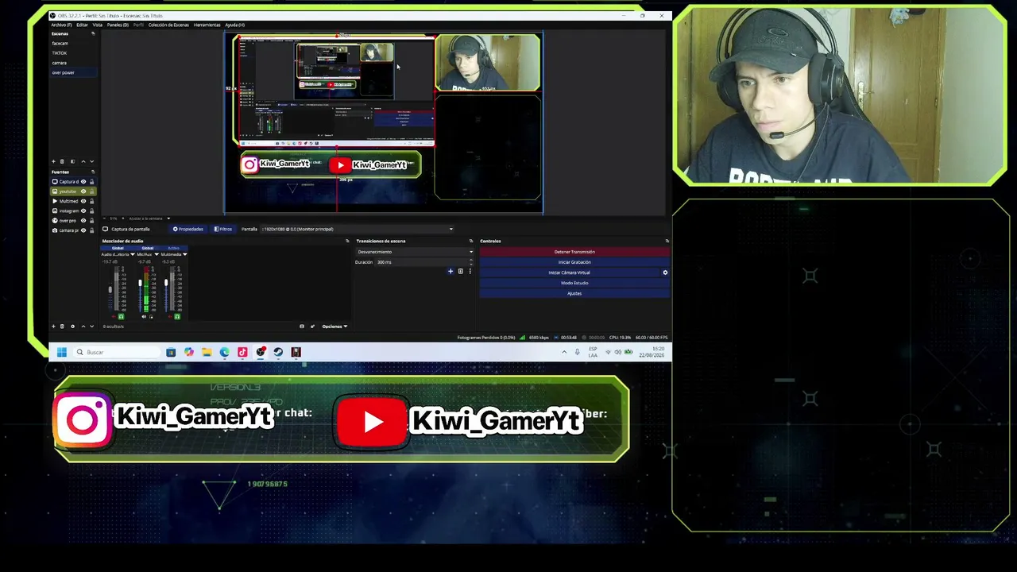Open Steam from the Windows taskbar
Image resolution: width=1017 pixels, height=572 pixels.
(278, 352)
